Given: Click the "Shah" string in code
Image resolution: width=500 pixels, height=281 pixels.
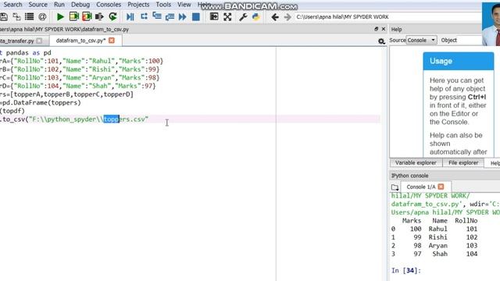Looking at the screenshot, I should (100, 86).
